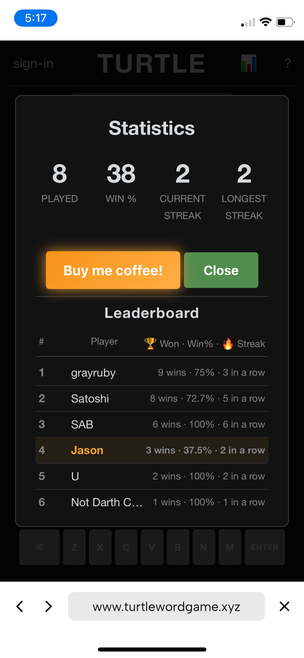Click the Buy me coffee! button
304x658 pixels.
pos(113,270)
